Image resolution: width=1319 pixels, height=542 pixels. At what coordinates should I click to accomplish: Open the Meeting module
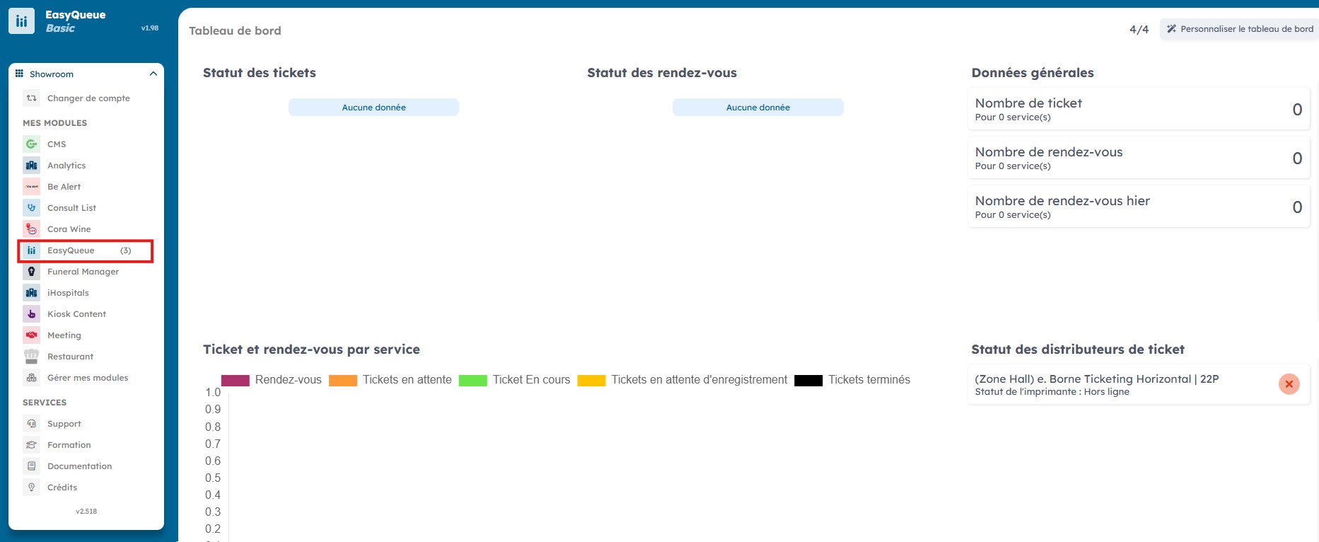coord(64,335)
